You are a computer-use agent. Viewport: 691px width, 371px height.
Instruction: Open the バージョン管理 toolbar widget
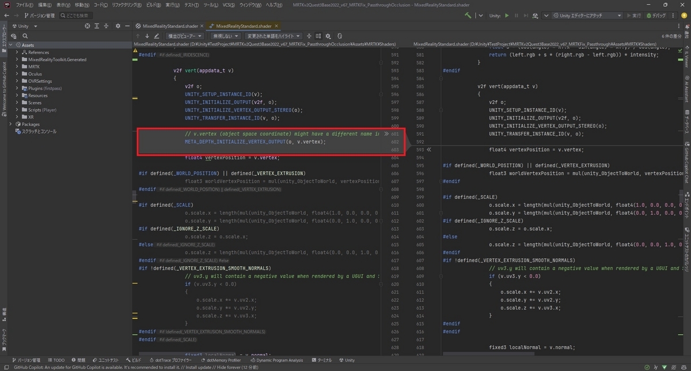coord(39,16)
